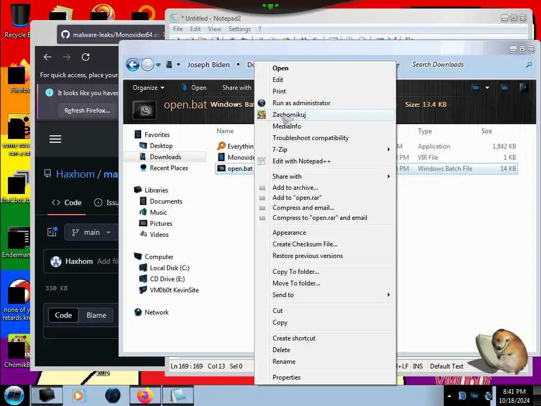Click Firefox back arrow icon
This screenshot has height=406, width=541.
point(48,57)
